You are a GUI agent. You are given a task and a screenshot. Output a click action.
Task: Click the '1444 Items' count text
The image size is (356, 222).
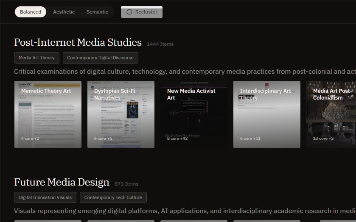click(160, 44)
